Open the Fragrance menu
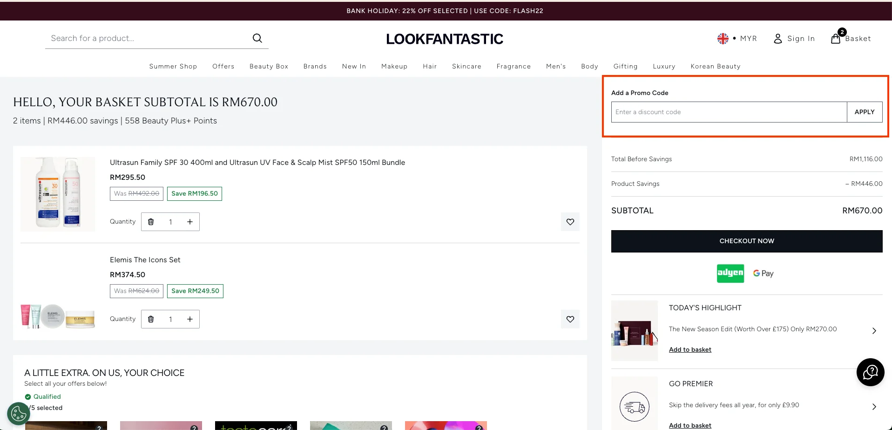Screen dimensions: 892x430 tap(514, 66)
